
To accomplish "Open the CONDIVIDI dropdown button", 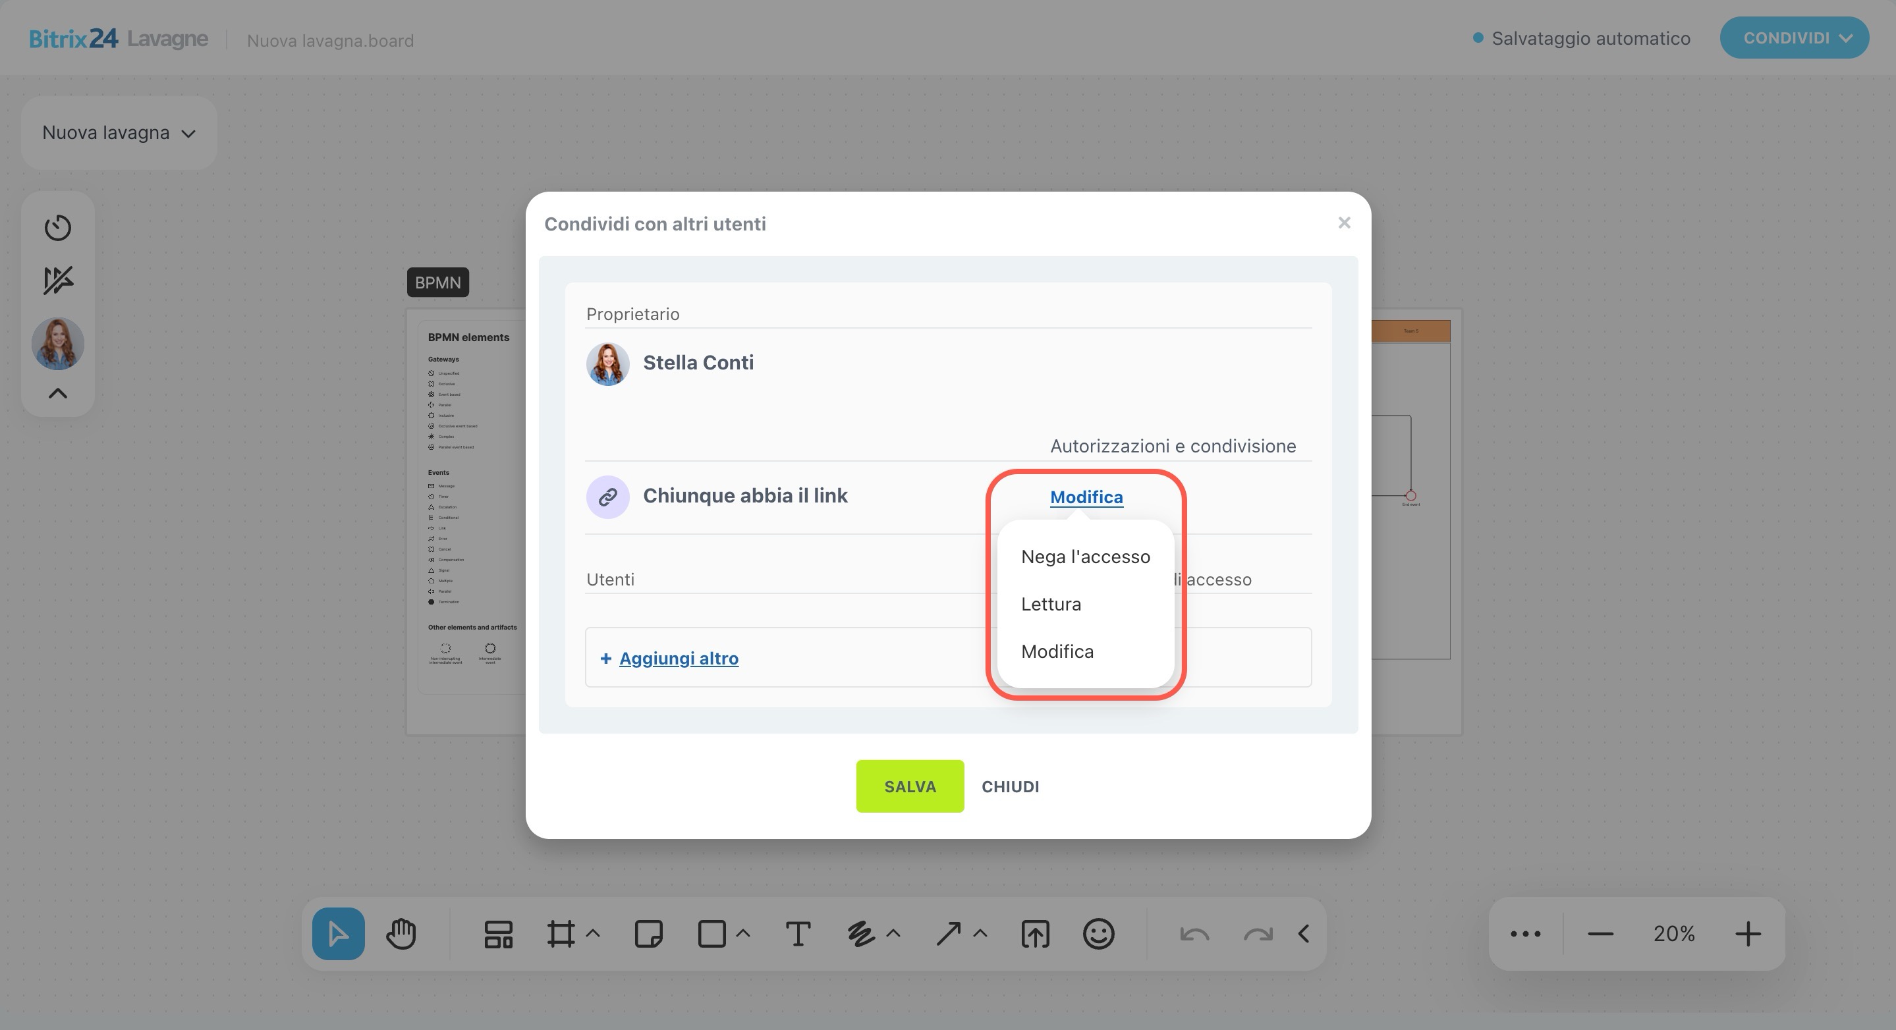I will (1794, 38).
